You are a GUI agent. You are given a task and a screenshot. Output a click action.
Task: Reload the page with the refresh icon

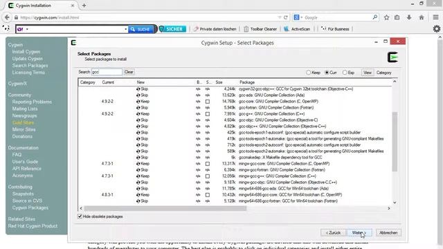[x=286, y=17]
